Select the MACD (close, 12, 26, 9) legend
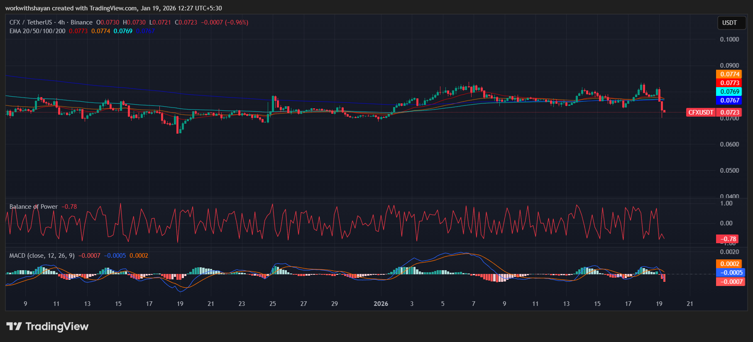This screenshot has width=753, height=342. point(42,256)
